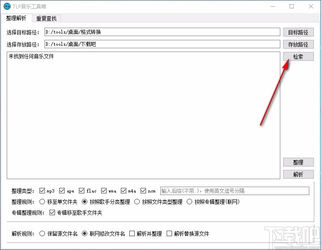Click the 选择存放路径 input field
Screen dimensions: 321x250
tap(162, 44)
